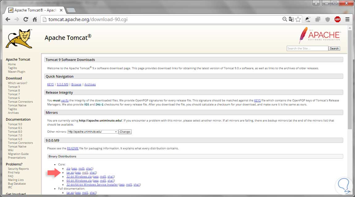This screenshot has height=197, width=355.
Task: Open the README link
Action: coord(73,148)
